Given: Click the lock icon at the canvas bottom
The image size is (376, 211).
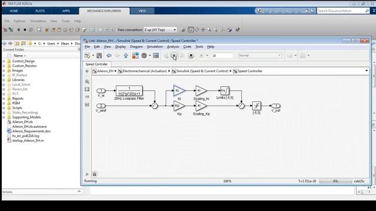Looking at the screenshot, I should click(95, 174).
